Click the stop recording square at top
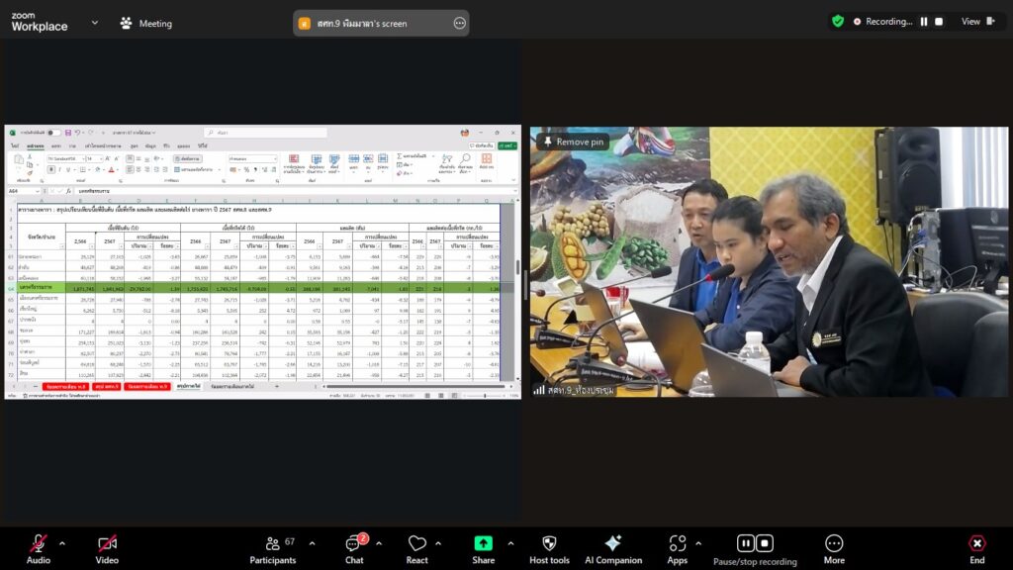This screenshot has width=1013, height=570. 939,21
